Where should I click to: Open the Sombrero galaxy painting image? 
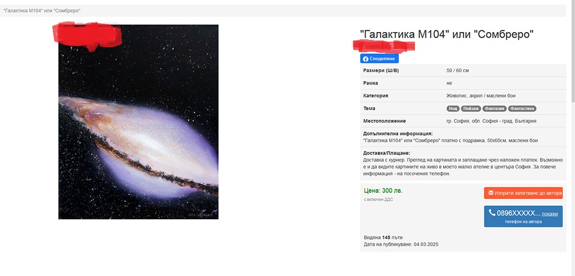pyautogui.click(x=138, y=122)
